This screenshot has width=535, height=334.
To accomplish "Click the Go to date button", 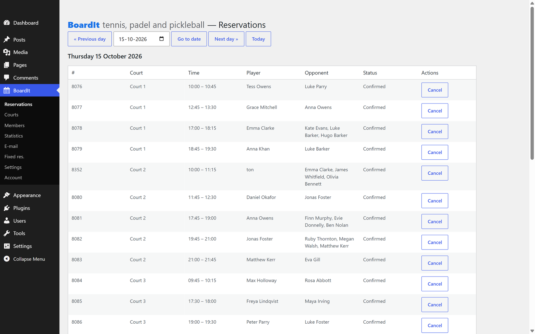I will click(x=189, y=39).
